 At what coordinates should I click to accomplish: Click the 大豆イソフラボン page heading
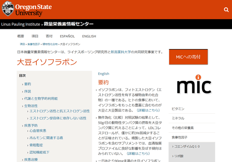pyautogui.click(x=47, y=62)
